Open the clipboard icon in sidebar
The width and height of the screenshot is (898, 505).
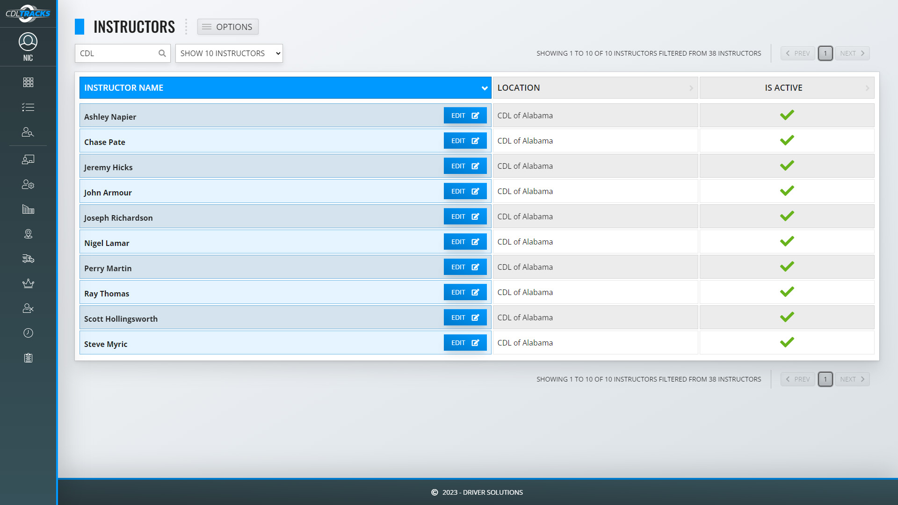(28, 358)
